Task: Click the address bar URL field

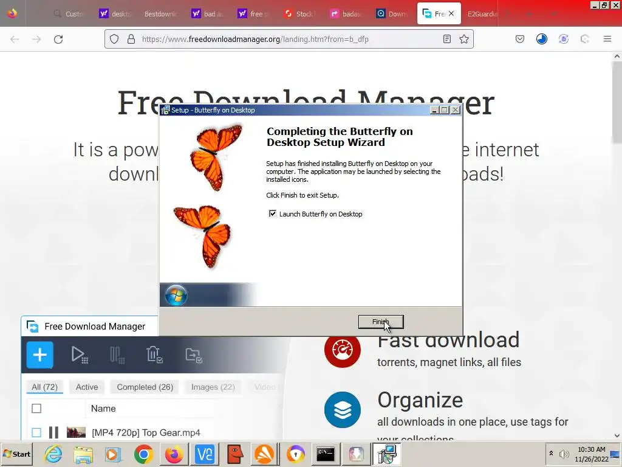Action: point(290,39)
